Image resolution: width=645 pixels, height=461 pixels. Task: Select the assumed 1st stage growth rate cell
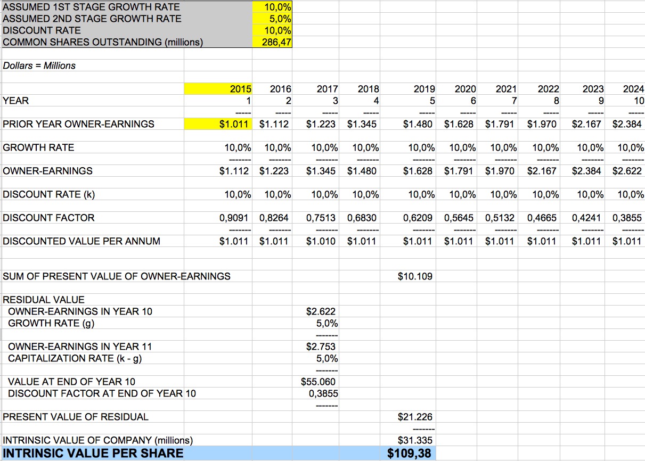[272, 7]
